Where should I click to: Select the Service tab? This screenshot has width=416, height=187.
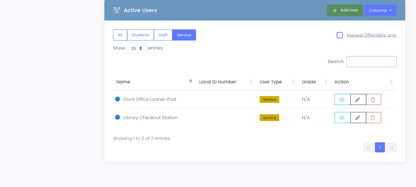(x=184, y=35)
